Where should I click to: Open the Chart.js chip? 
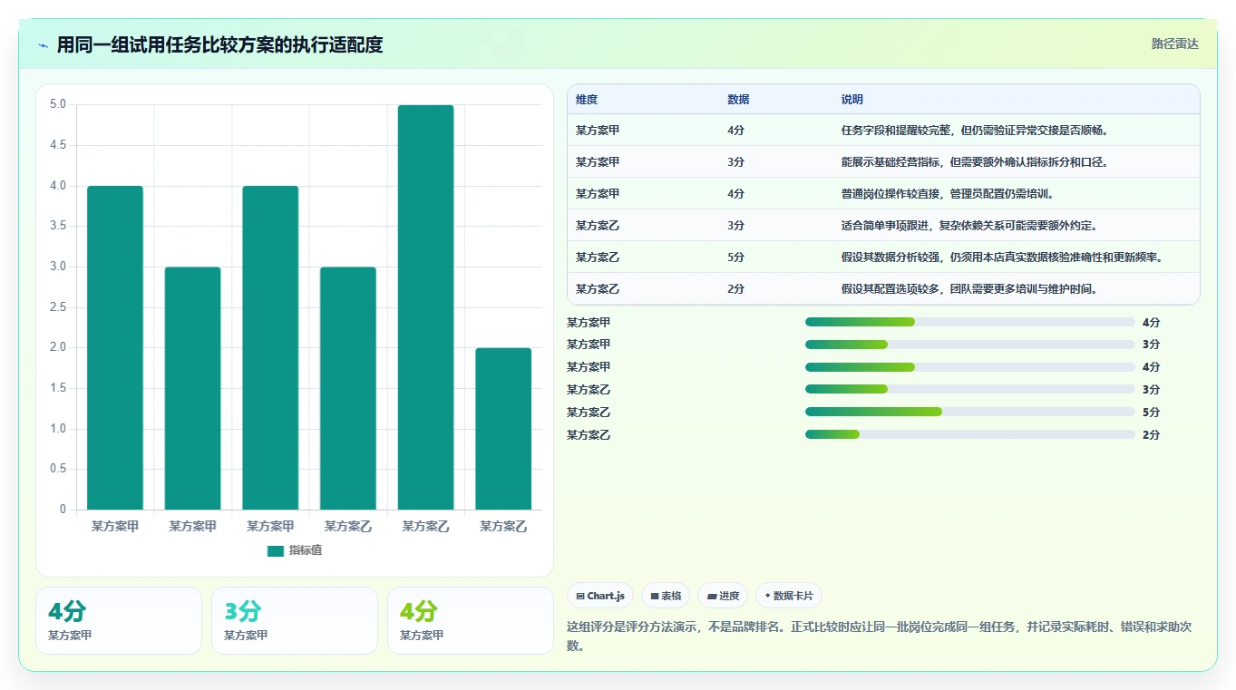600,596
